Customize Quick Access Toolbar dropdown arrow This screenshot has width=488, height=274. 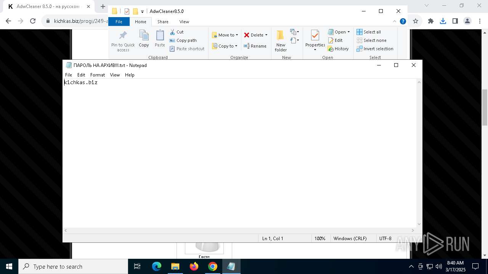point(142,11)
